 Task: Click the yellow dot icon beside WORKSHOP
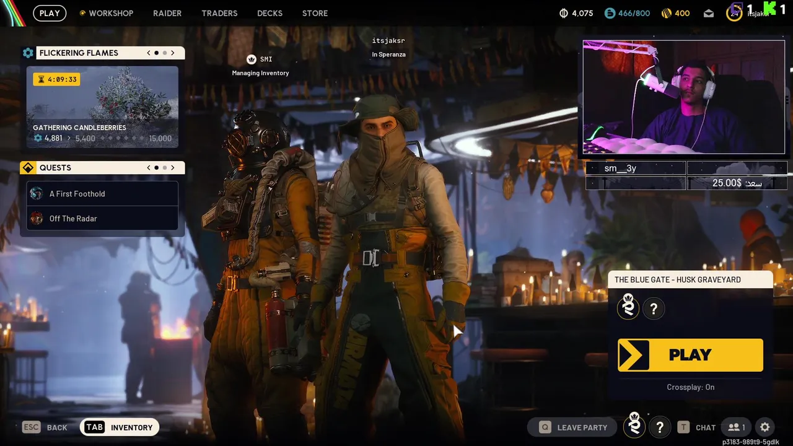(82, 13)
